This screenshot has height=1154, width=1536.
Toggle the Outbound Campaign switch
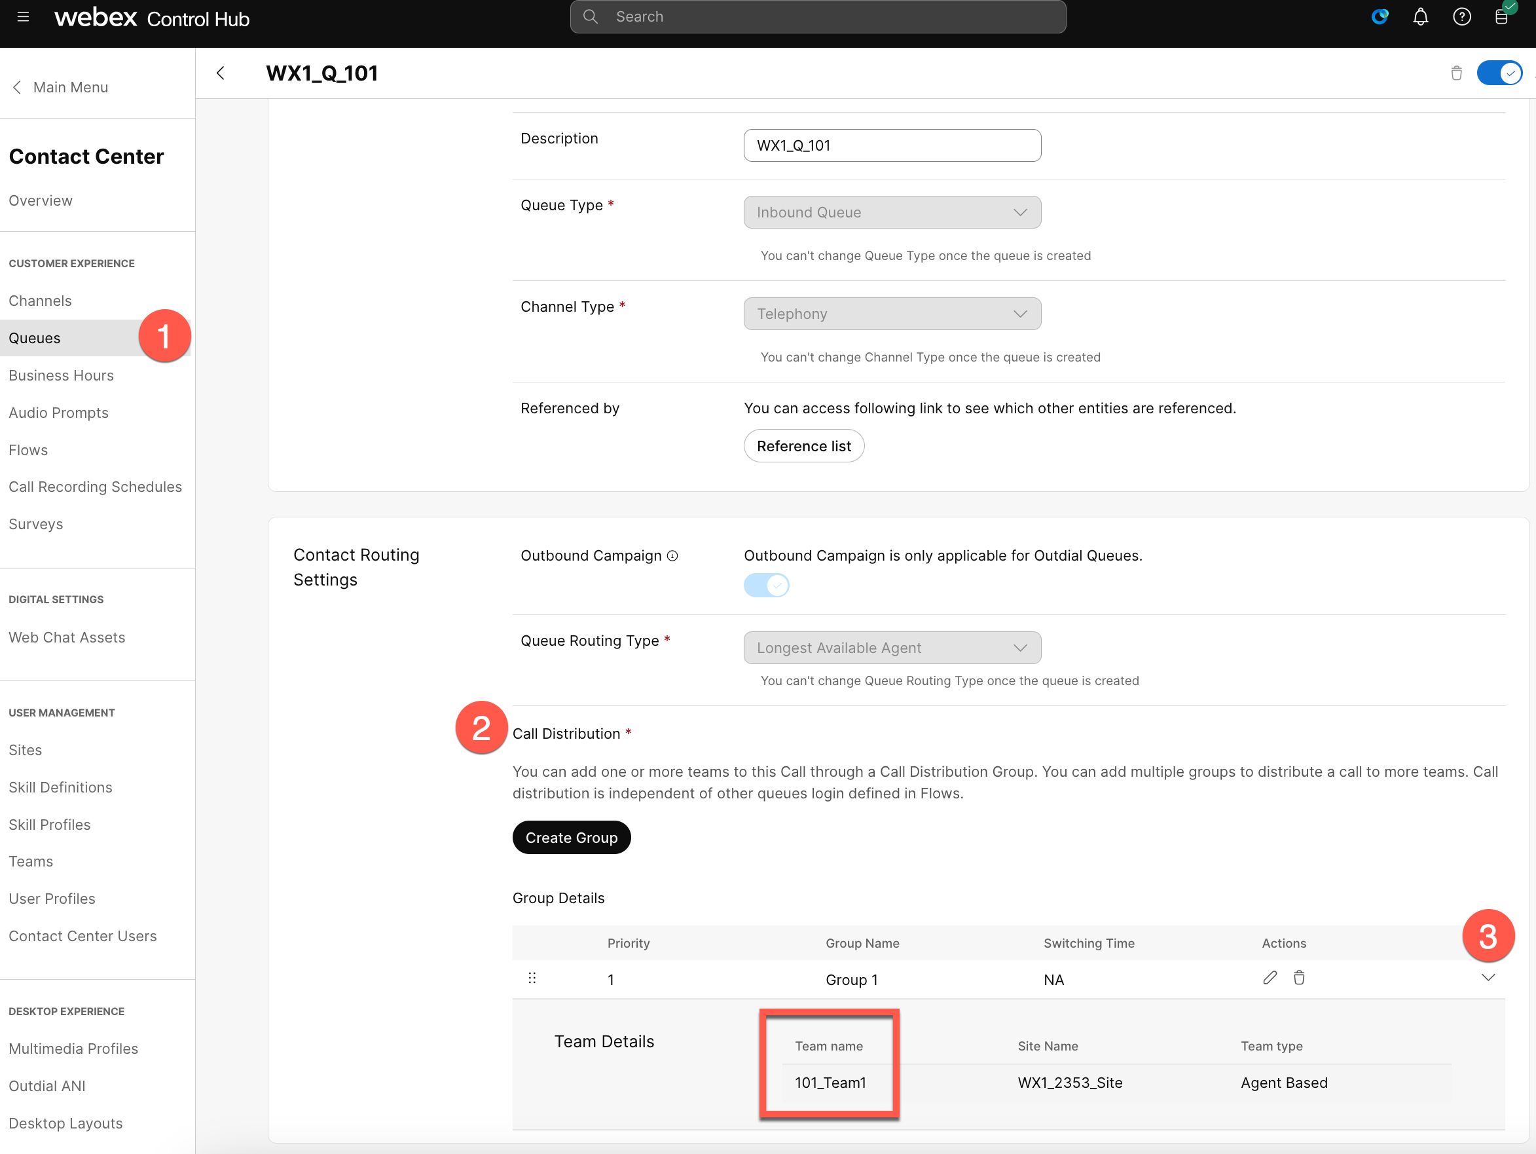click(766, 586)
